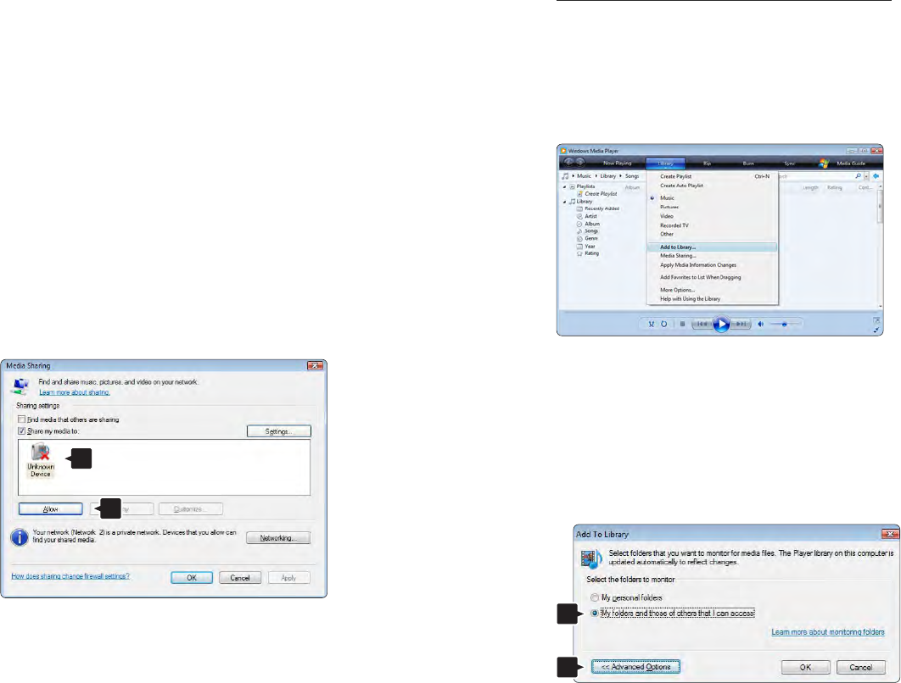The width and height of the screenshot is (901, 683).
Task: Click Settings... in Media Sharing
Action: point(278,431)
